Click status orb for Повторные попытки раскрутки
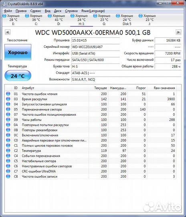The width and height of the screenshot is (186, 217). (8, 125)
